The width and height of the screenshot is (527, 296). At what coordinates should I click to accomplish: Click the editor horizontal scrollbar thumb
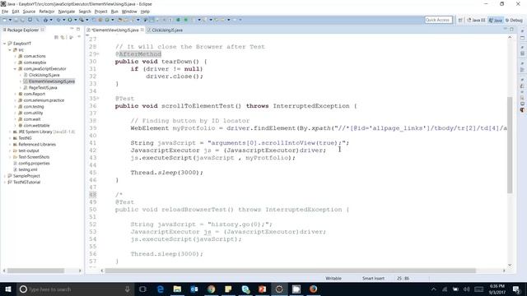point(291,271)
